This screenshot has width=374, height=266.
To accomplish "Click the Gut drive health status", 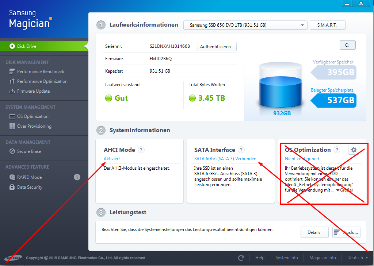I will [121, 98].
